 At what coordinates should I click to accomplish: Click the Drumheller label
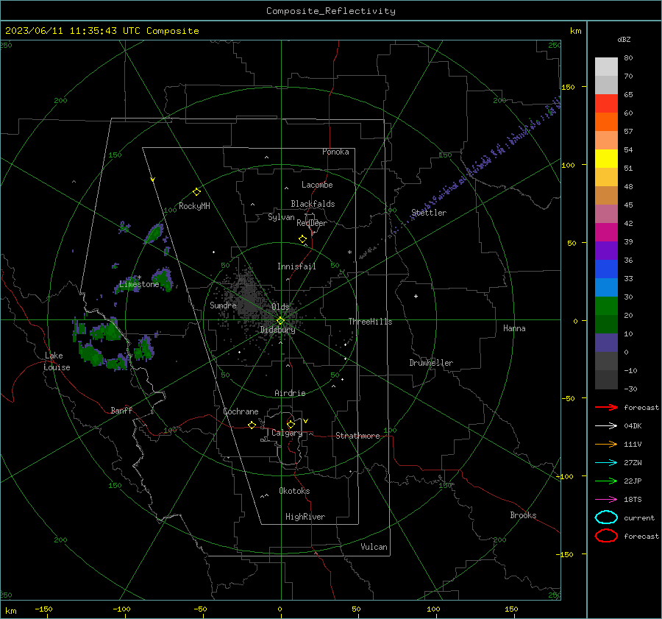[x=431, y=363]
